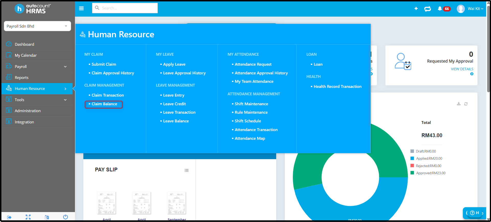491x222 pixels.
Task: Click the Pay Slip list menu icon
Action: (x=187, y=170)
